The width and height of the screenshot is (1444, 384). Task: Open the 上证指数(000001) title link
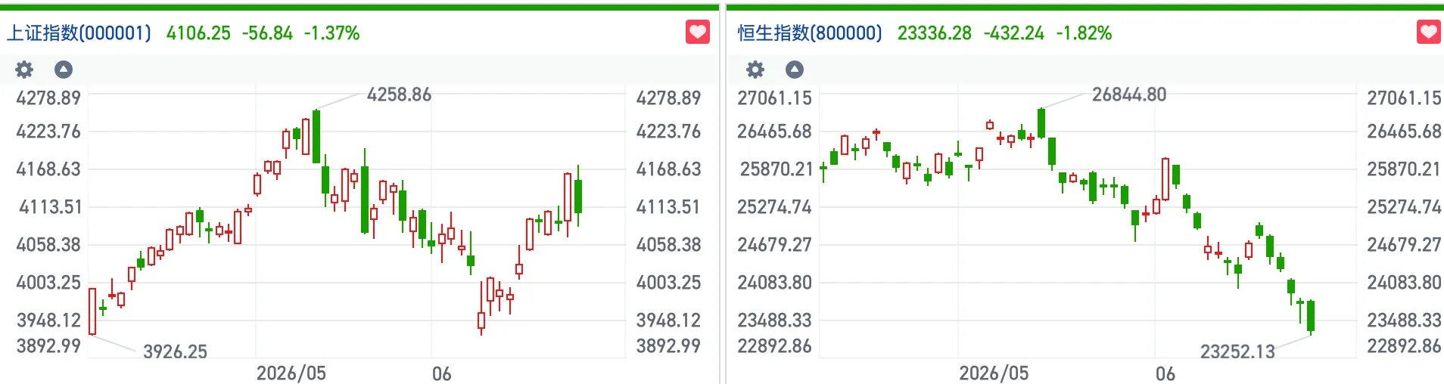tap(79, 33)
